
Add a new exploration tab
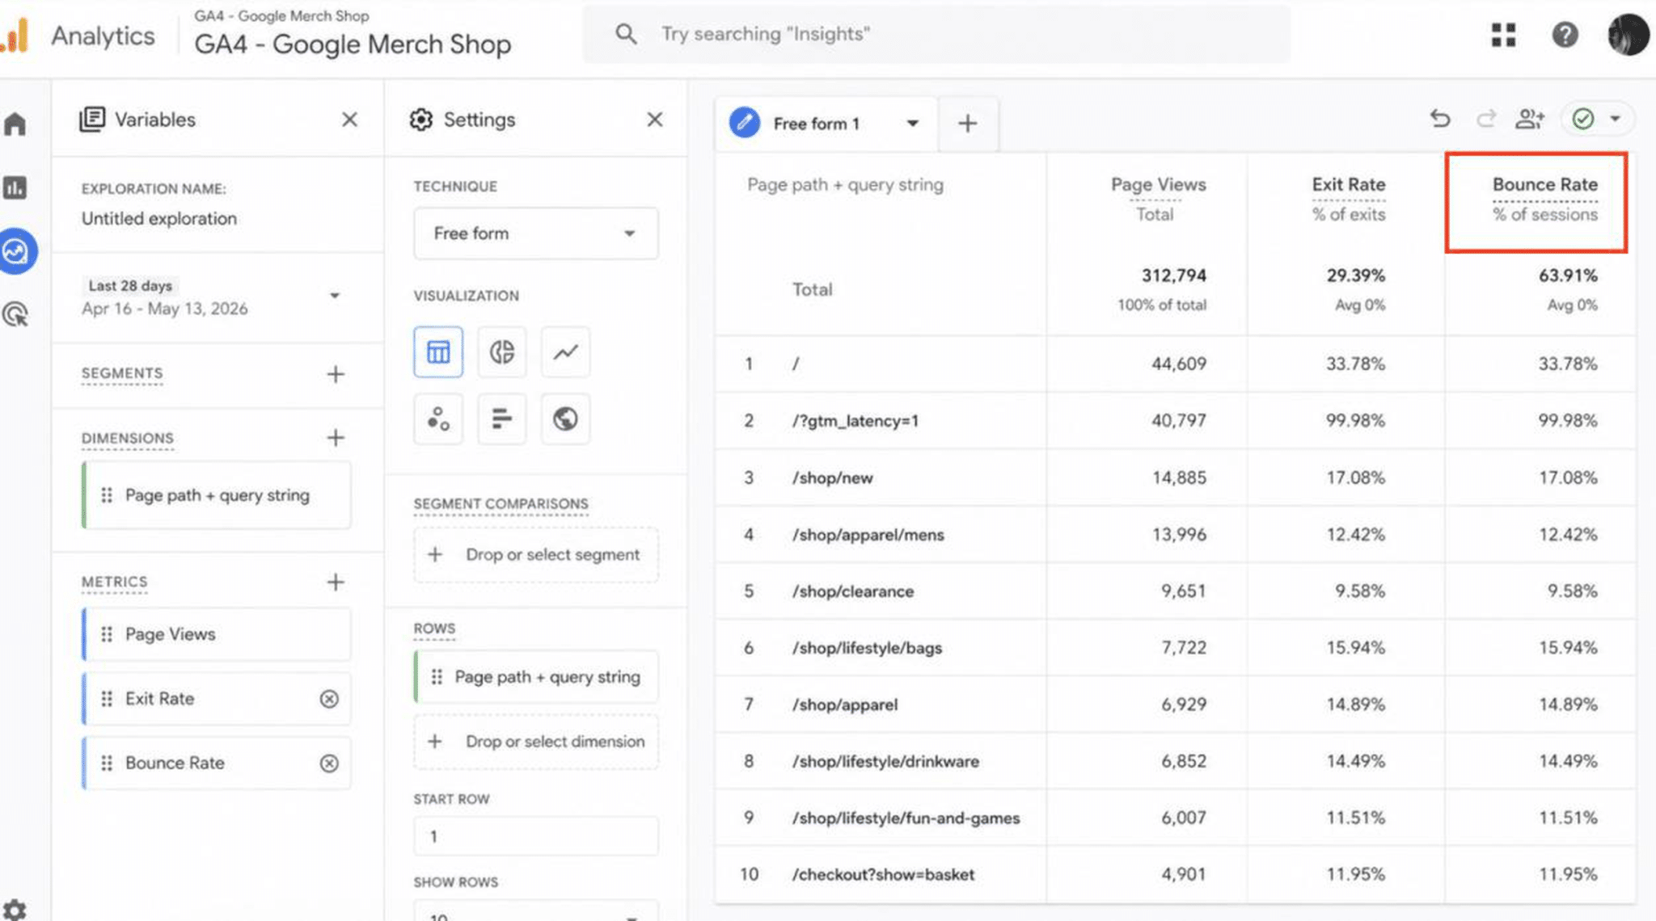click(x=967, y=124)
